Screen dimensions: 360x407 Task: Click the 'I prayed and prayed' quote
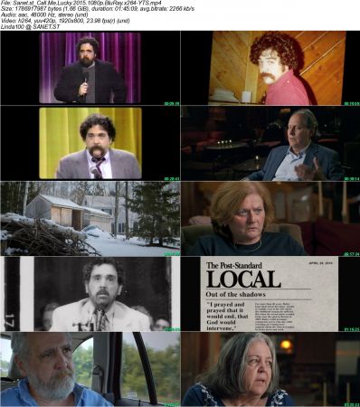point(227,317)
